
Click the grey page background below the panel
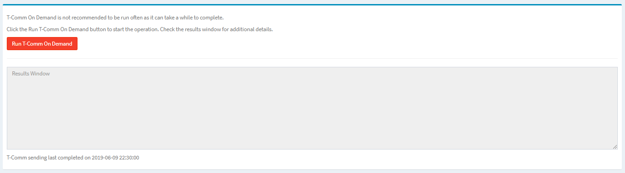coord(312,171)
